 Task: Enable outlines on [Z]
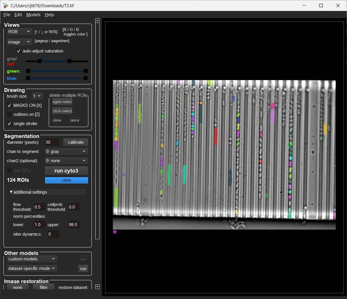tap(10, 114)
